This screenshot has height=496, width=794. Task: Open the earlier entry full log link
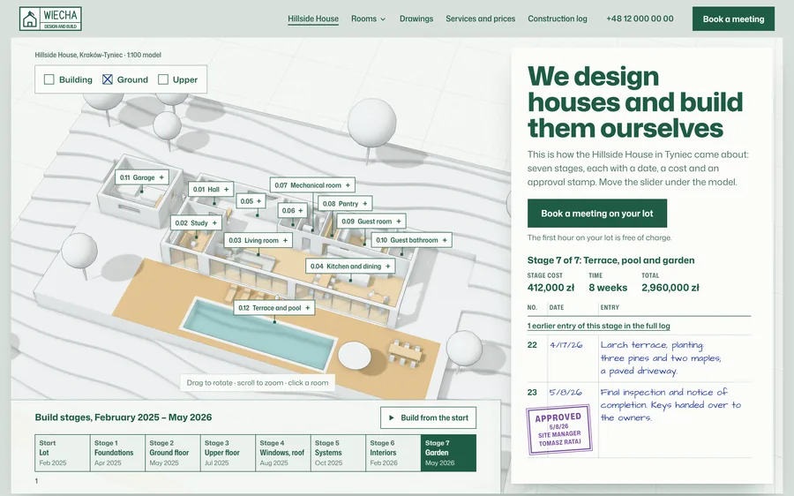point(598,326)
